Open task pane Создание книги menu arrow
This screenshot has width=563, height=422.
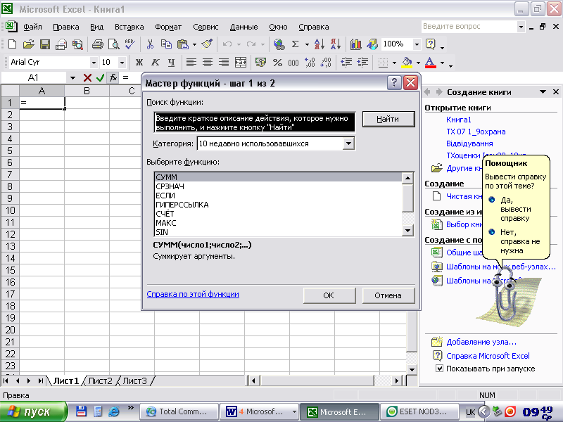tap(543, 92)
